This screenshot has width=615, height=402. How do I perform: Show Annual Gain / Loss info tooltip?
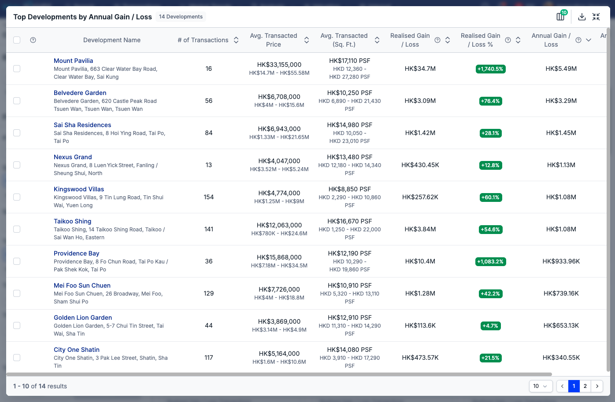pyautogui.click(x=578, y=40)
